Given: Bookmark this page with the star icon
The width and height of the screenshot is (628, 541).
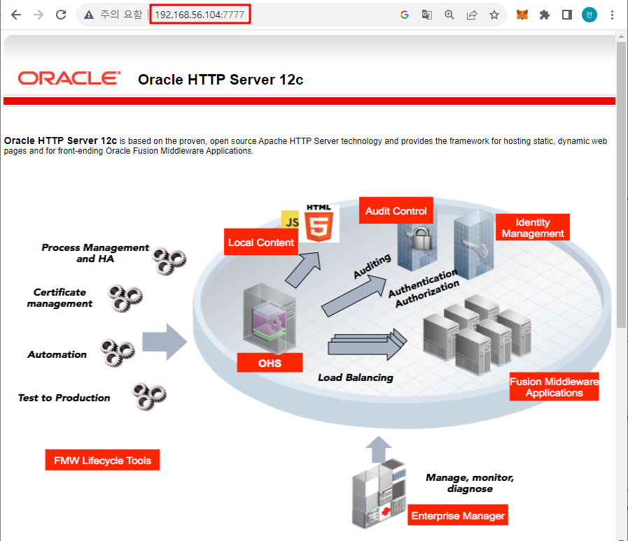Looking at the screenshot, I should pos(494,15).
